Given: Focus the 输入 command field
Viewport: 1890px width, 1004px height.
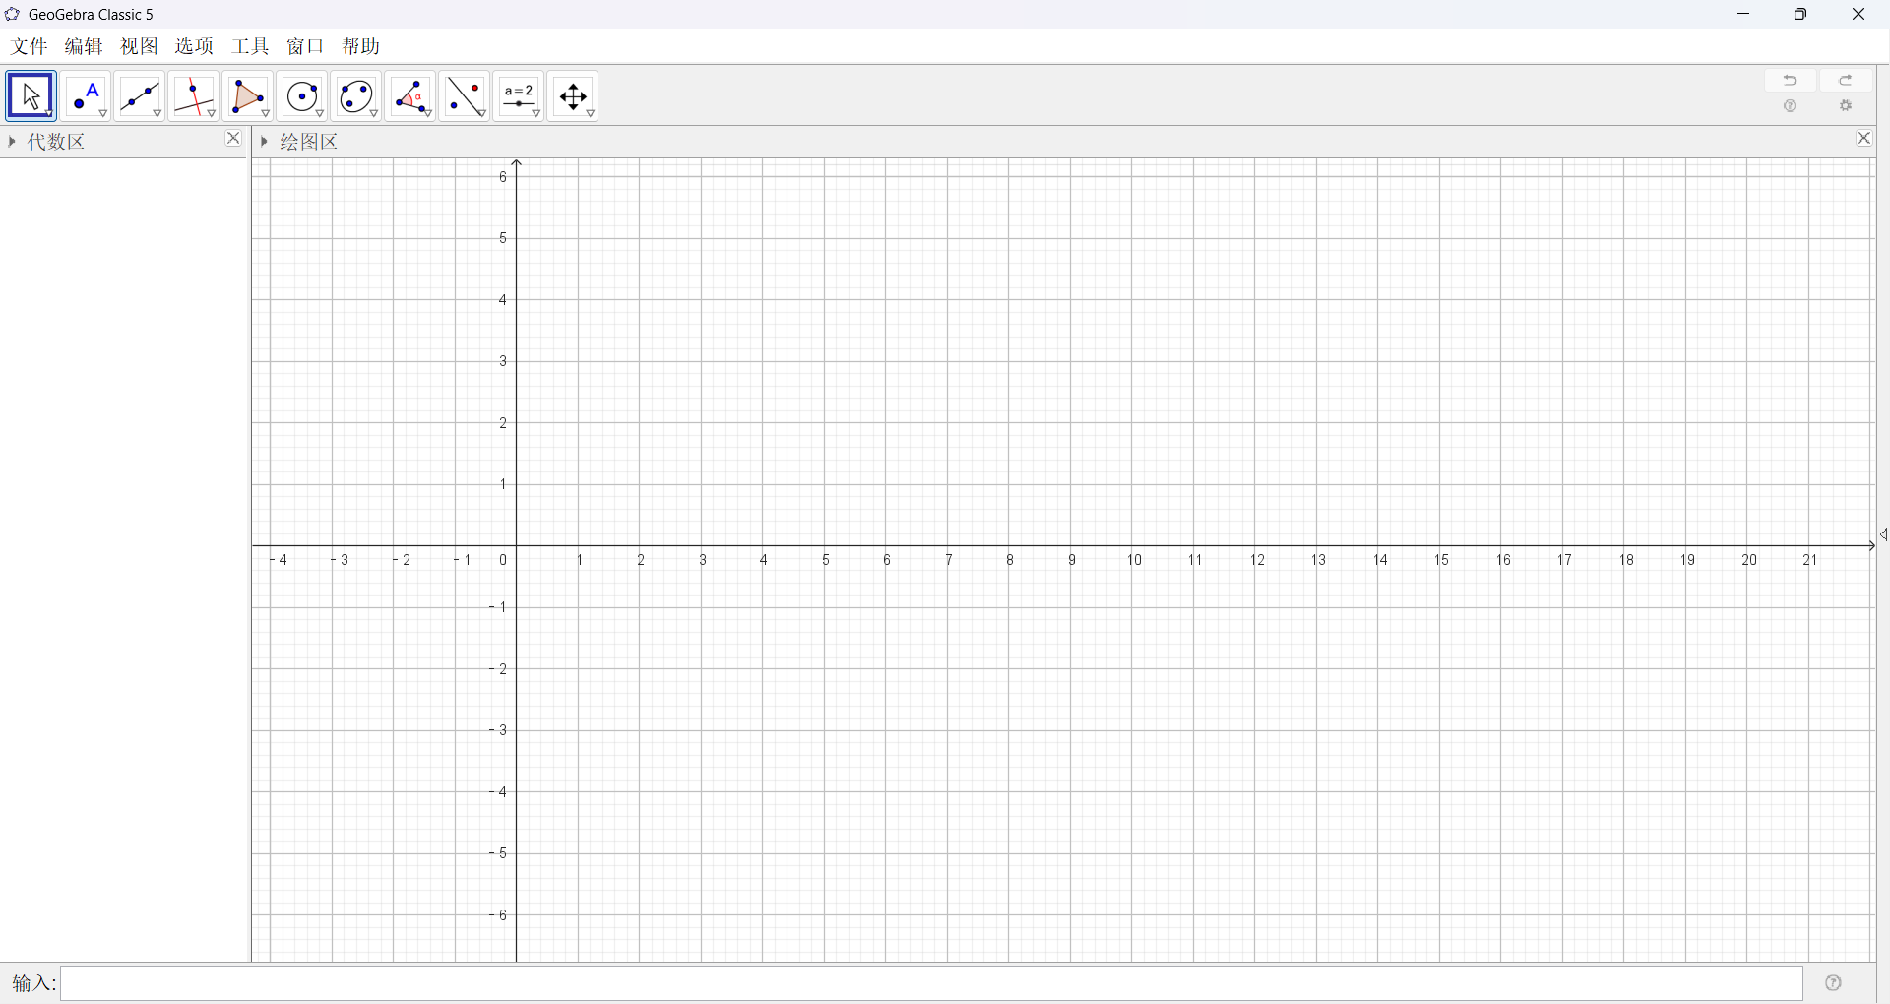Looking at the screenshot, I should 931,983.
